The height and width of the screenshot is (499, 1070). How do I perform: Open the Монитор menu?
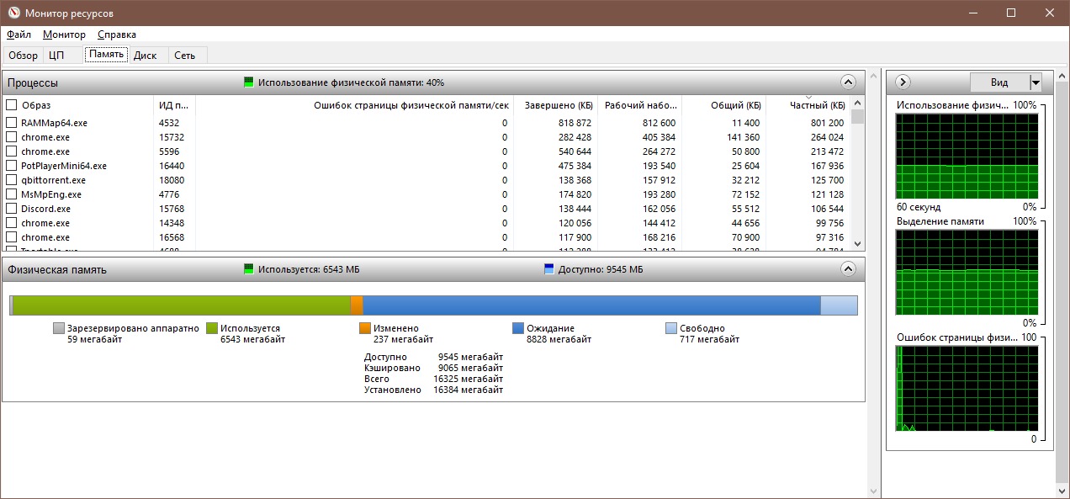[x=64, y=35]
